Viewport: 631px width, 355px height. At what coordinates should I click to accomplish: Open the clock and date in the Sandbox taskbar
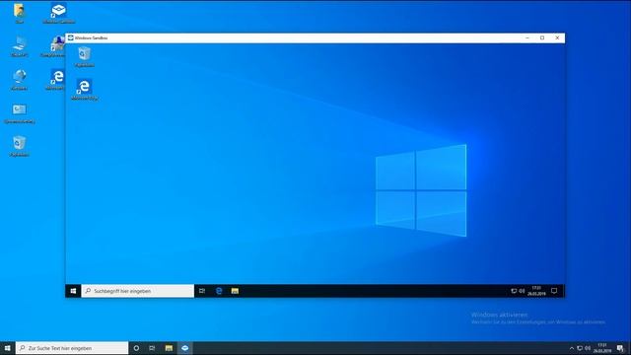(x=536, y=291)
